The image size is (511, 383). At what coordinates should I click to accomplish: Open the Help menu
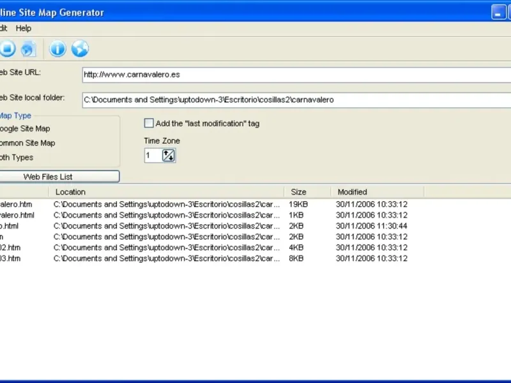pyautogui.click(x=24, y=28)
